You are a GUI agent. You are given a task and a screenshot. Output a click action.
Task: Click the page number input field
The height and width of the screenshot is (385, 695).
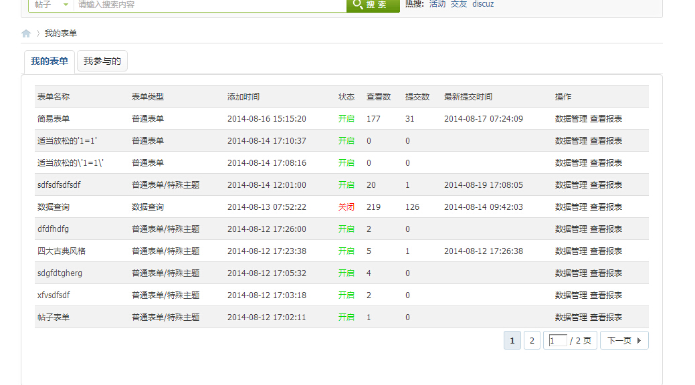(557, 340)
